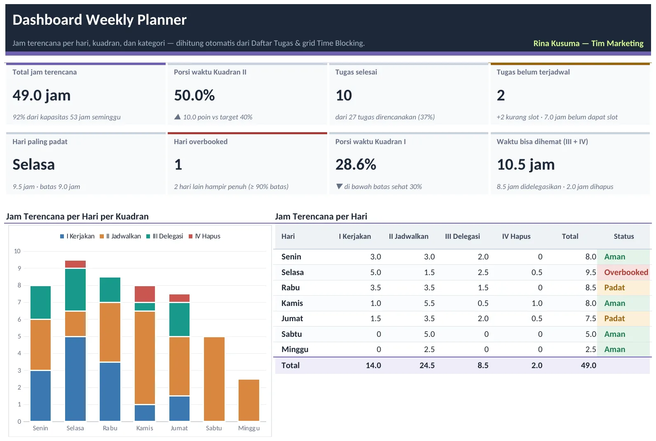Select the "5.5" cell in the Kamis row
The image size is (656, 441).
coord(429,303)
